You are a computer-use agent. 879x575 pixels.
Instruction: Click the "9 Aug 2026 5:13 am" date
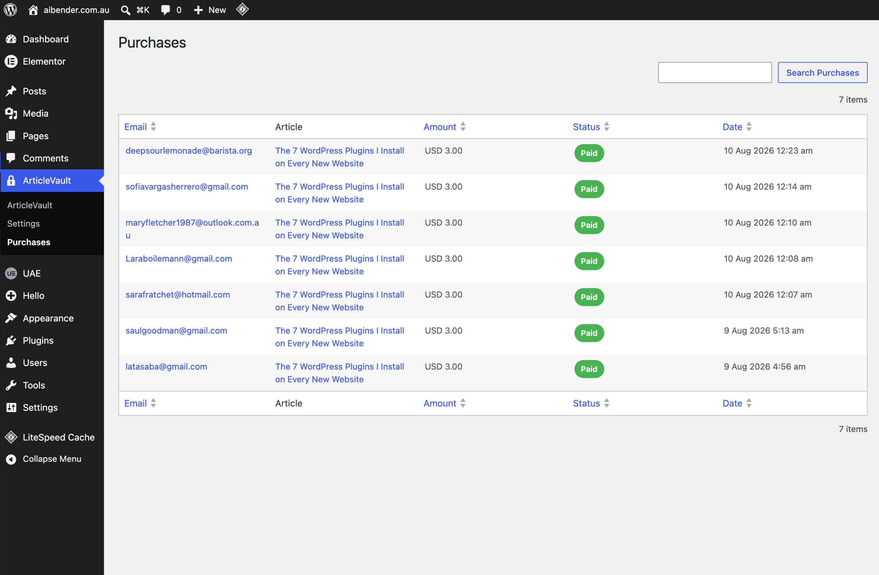tap(763, 331)
